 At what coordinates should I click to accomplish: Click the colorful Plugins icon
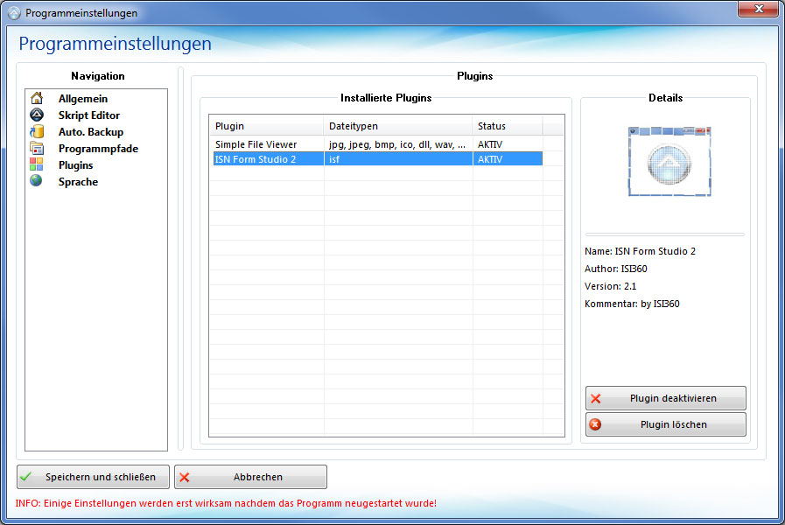coord(37,165)
